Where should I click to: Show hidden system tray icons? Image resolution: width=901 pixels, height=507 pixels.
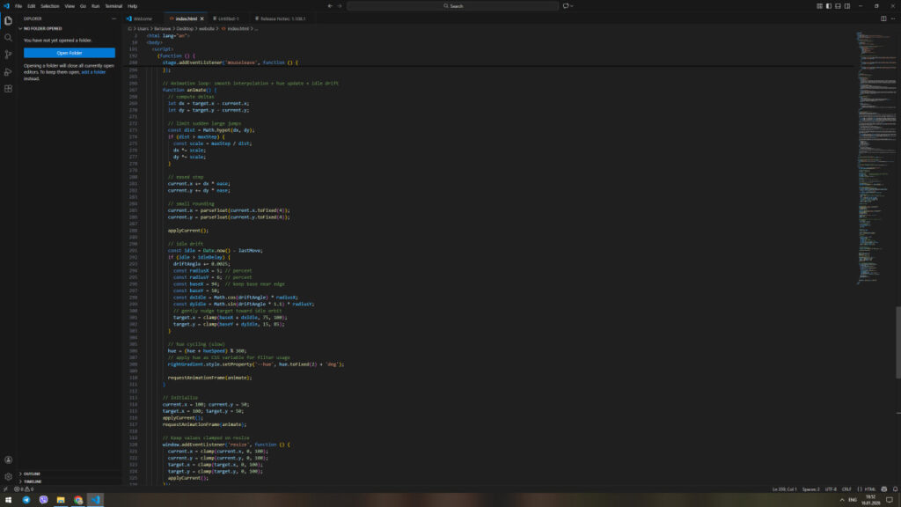click(842, 500)
